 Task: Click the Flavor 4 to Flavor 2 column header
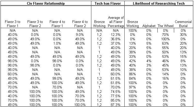click(x=80, y=24)
